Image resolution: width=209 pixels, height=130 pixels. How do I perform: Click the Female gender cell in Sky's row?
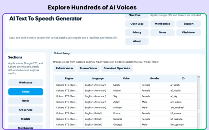pyautogui.click(x=155, y=96)
